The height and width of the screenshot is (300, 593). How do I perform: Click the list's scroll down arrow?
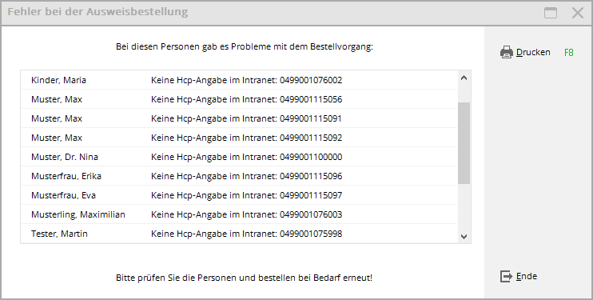pyautogui.click(x=464, y=236)
